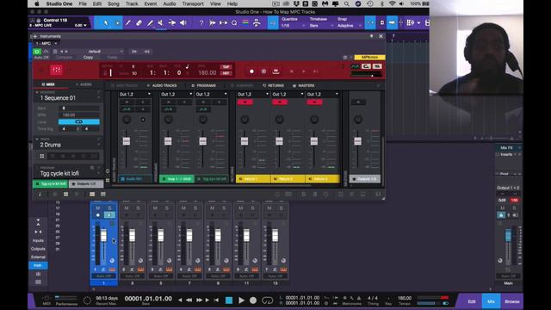Open instrument editor keyboard icon on channel 7

tap(283, 270)
